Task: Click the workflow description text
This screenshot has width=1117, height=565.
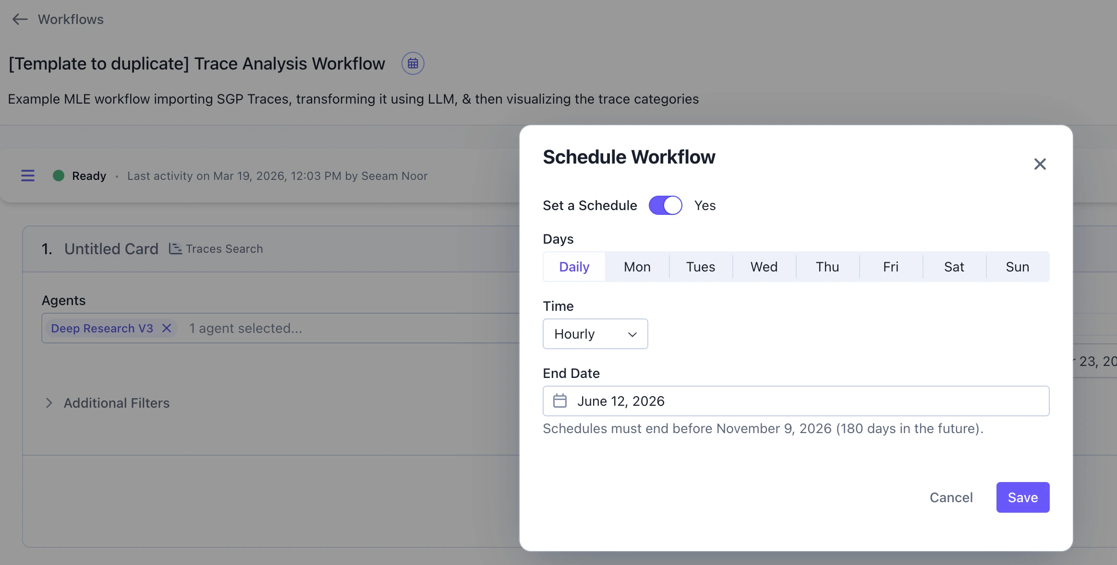Action: [353, 99]
